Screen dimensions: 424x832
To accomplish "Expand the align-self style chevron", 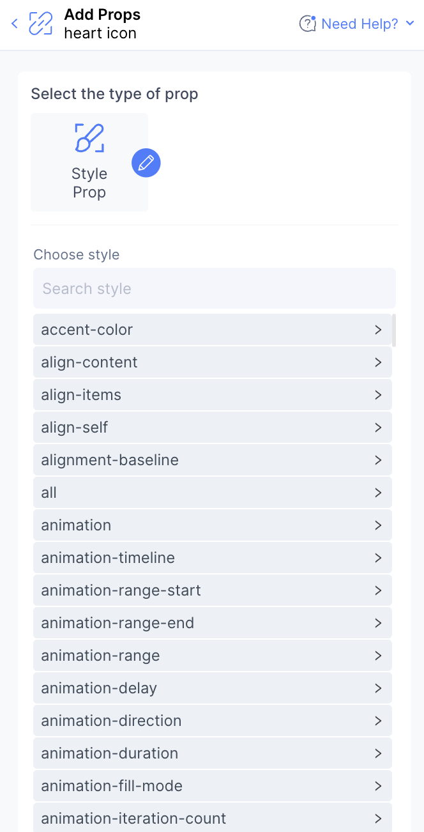I will click(x=377, y=427).
